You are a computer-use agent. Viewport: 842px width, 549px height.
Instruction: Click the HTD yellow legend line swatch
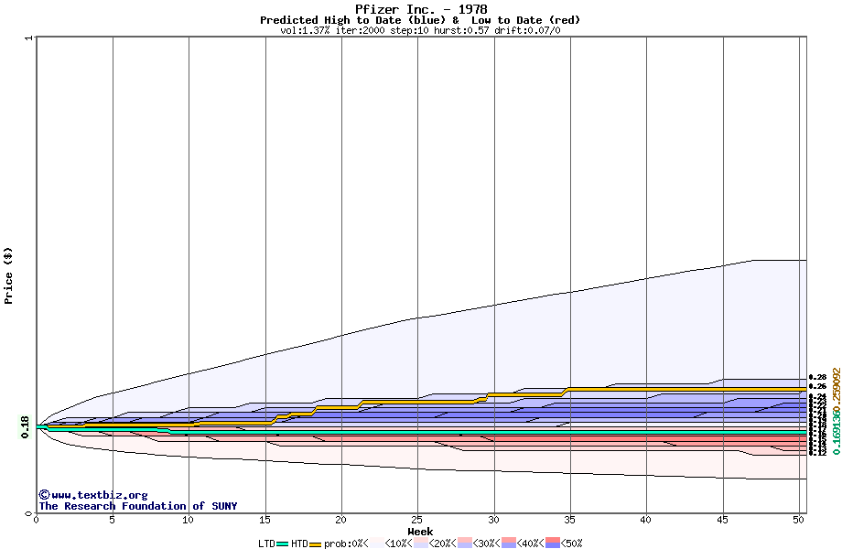315,544
